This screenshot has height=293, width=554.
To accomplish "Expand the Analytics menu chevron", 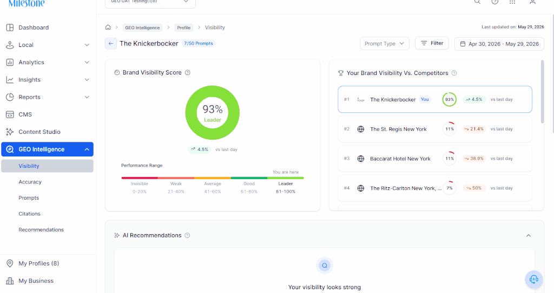I will pyautogui.click(x=87, y=63).
